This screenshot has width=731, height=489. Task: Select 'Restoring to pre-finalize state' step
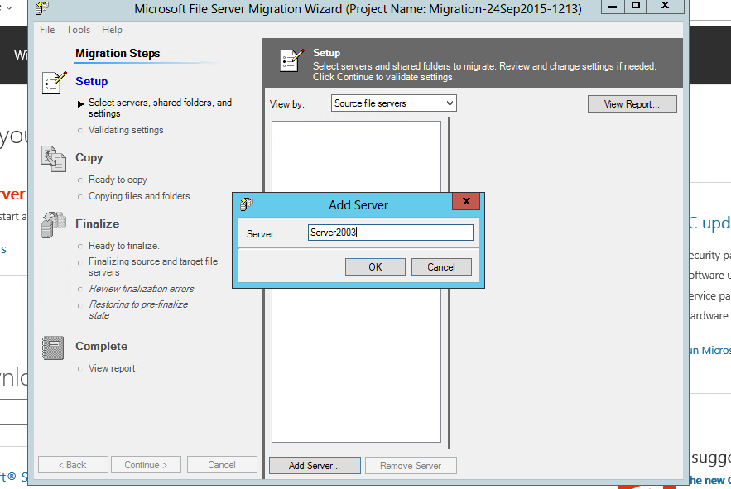tap(138, 310)
